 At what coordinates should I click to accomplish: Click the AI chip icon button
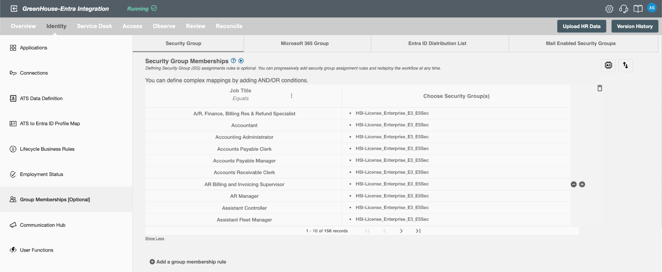pos(608,66)
